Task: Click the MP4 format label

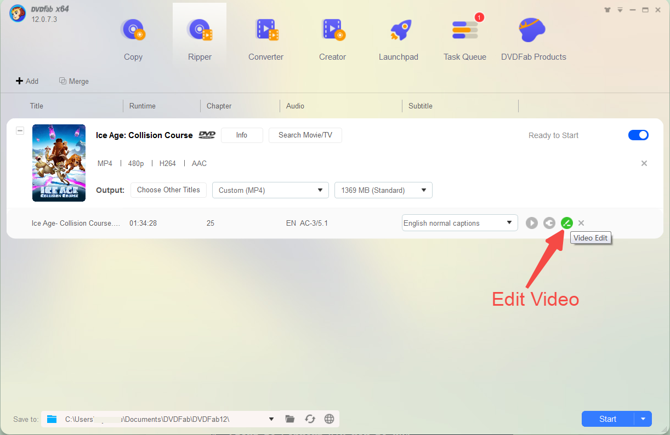Action: [105, 163]
